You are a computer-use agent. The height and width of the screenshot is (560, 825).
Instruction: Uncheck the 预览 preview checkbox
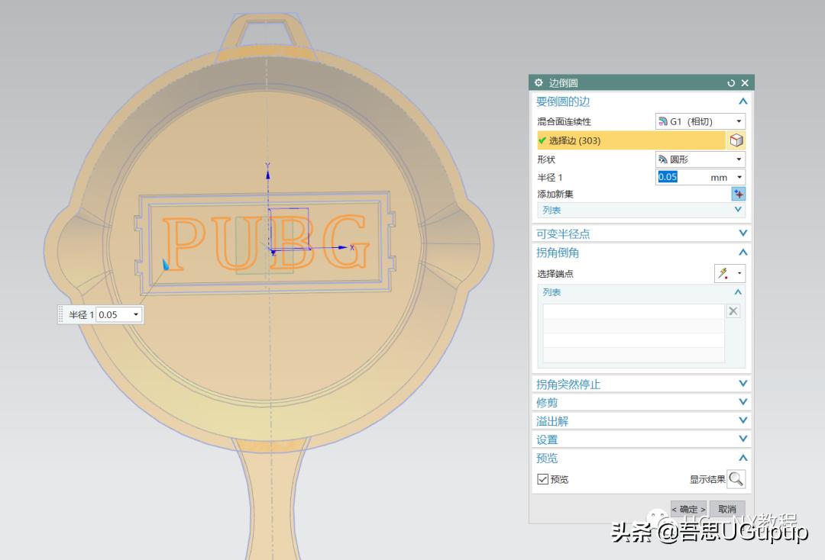pos(543,479)
